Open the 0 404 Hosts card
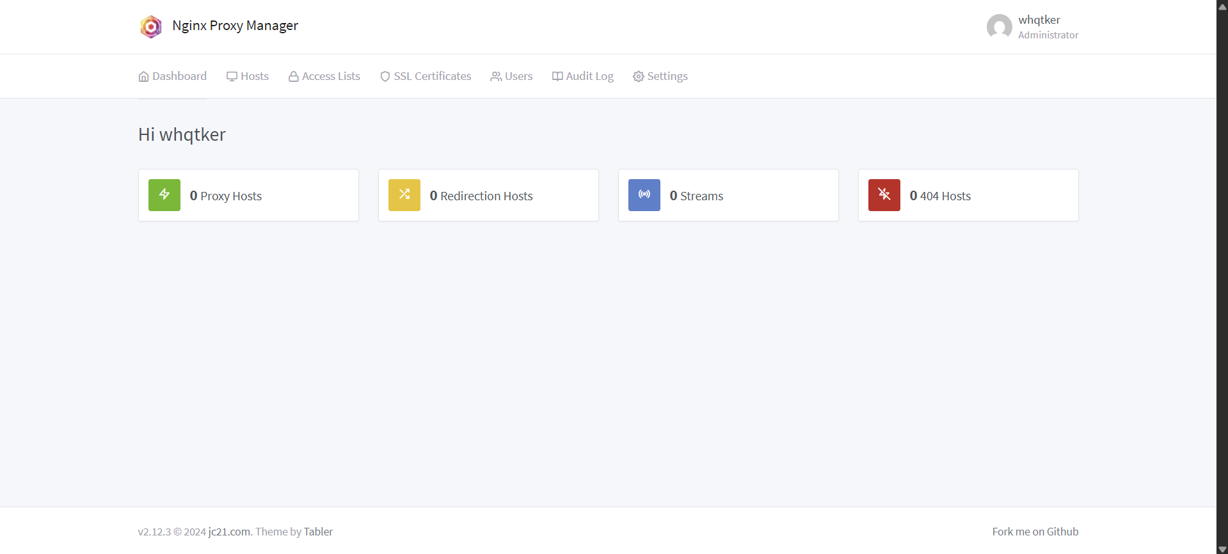Viewport: 1228px width, 554px height. click(968, 195)
